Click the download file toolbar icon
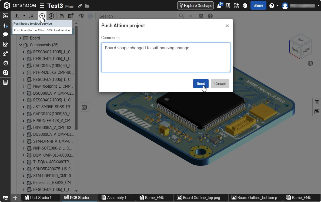This screenshot has width=321, height=202. [x=32, y=16]
